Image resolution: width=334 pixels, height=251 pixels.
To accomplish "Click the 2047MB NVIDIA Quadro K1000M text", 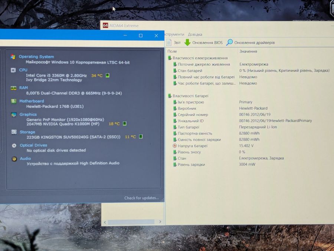I will click(x=63, y=124).
